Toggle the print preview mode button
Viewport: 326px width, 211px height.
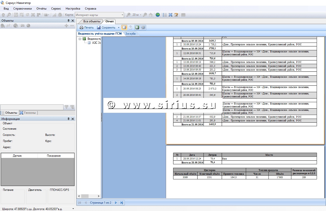tap(143, 27)
